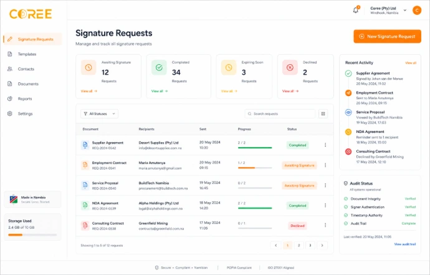Click the Recipients column header
The width and height of the screenshot is (430, 275).
click(146, 129)
